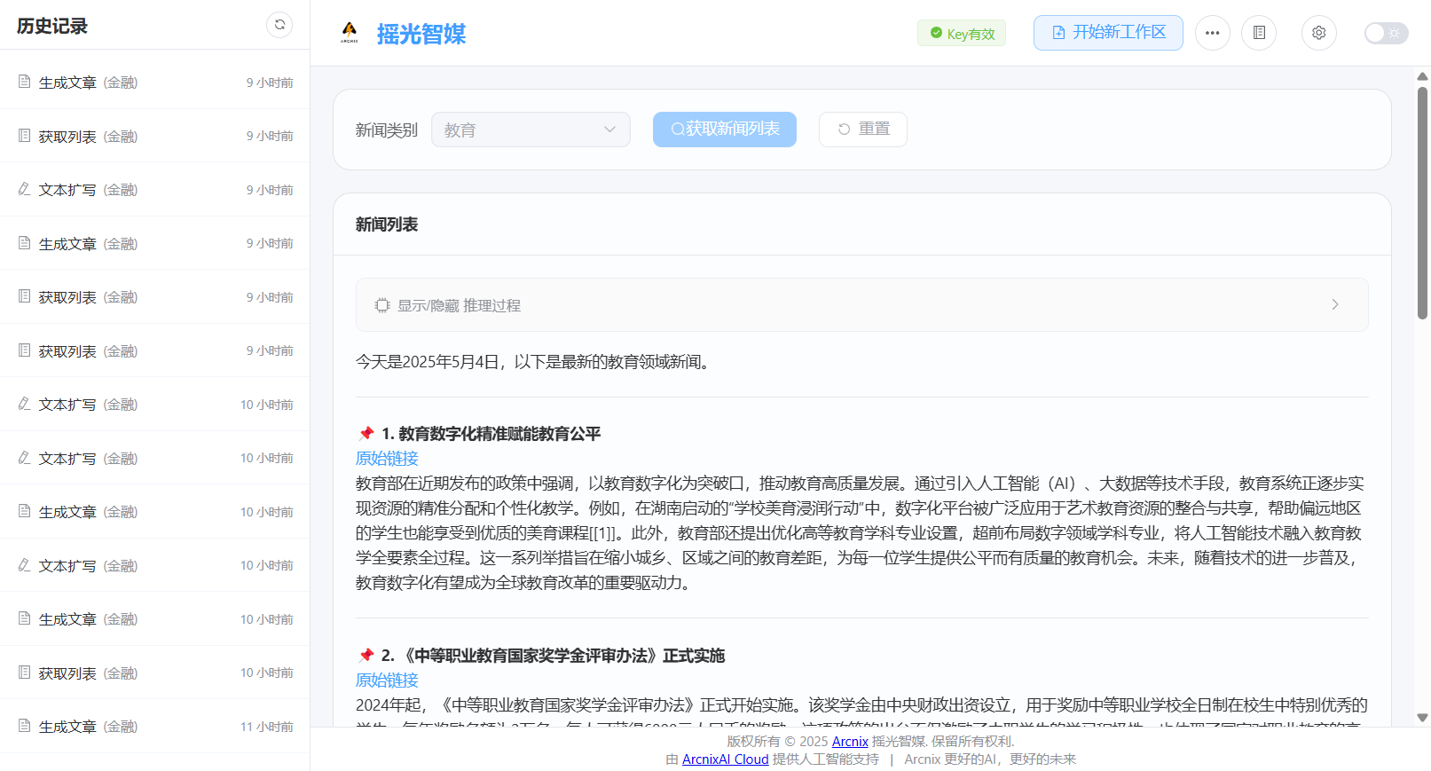Click the Arcnix logo icon
This screenshot has width=1431, height=771.
click(x=350, y=33)
